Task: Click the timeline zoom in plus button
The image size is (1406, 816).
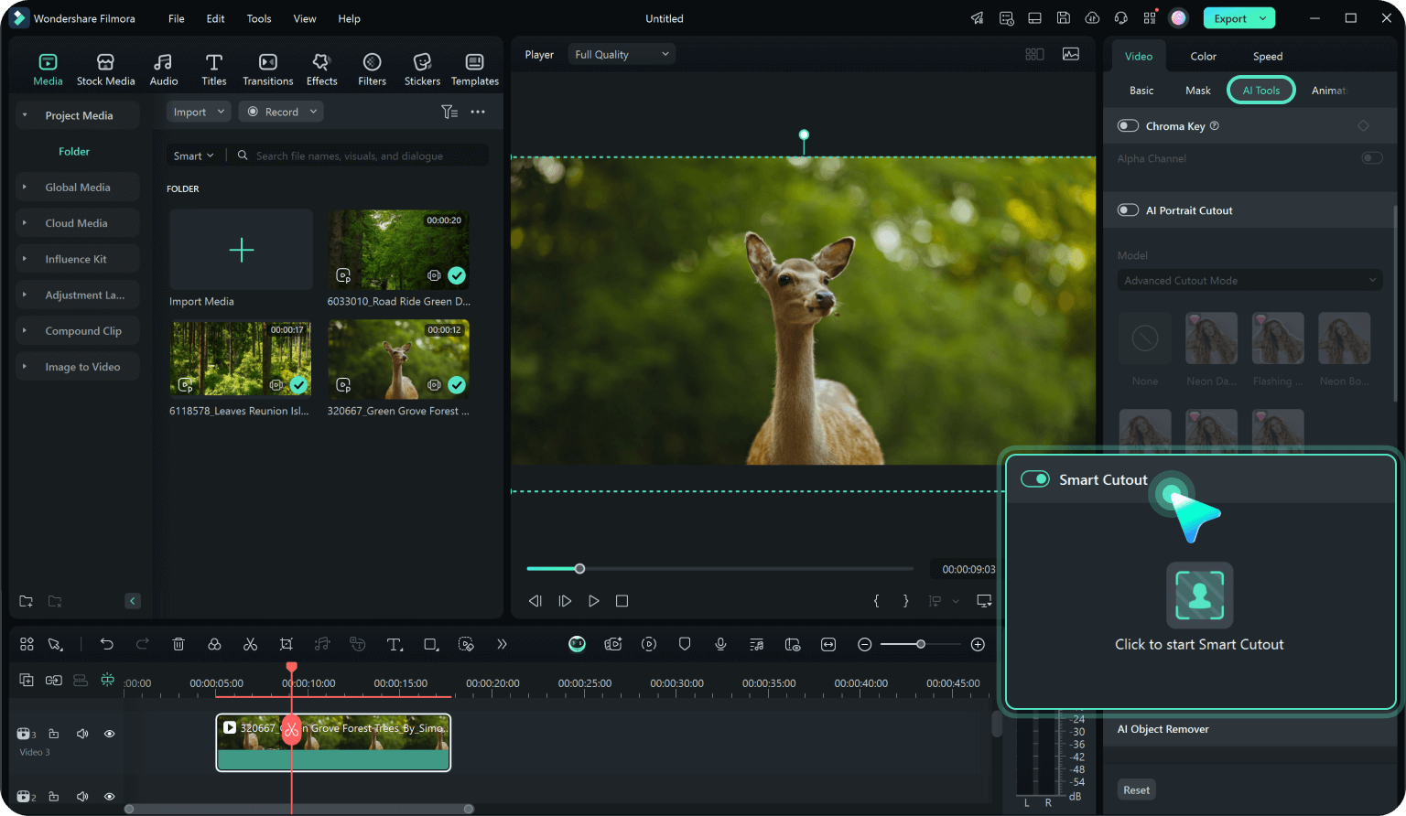Action: click(978, 644)
